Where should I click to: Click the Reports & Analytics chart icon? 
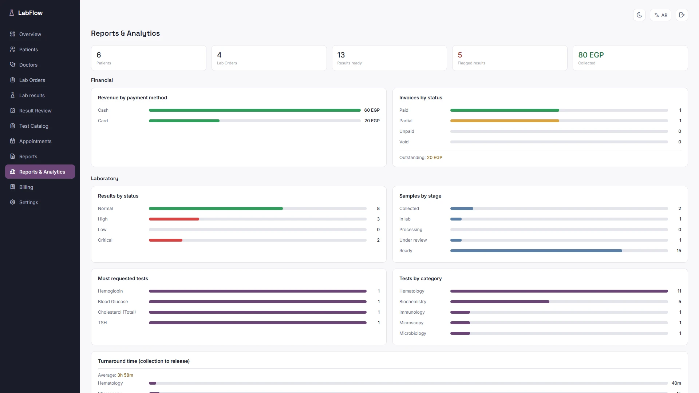tap(12, 171)
